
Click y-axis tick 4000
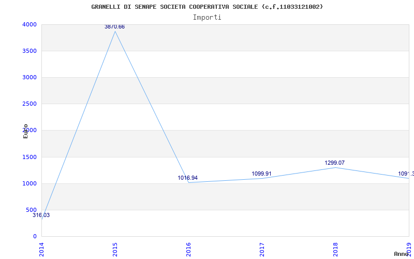tap(29, 24)
